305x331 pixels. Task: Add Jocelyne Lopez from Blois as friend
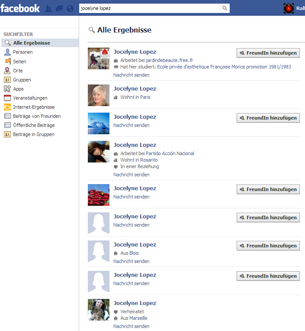268,246
